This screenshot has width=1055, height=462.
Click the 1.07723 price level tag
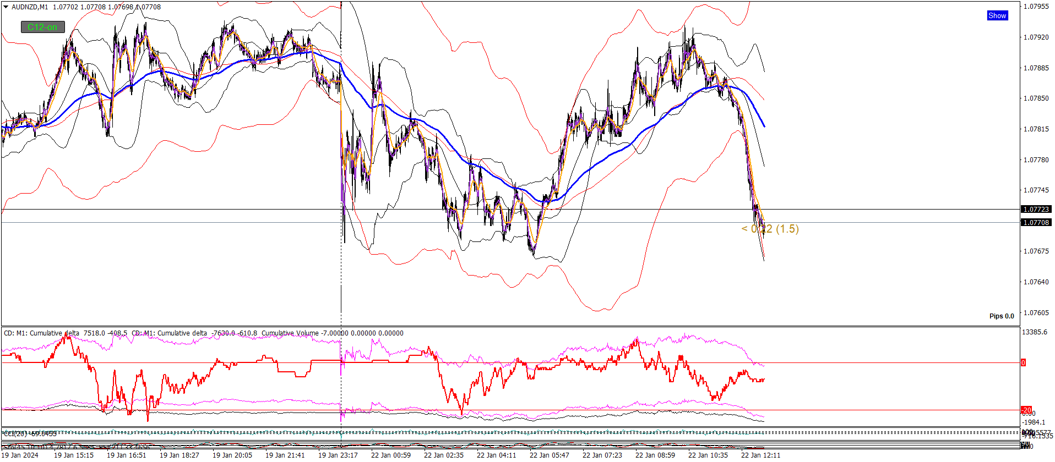[1036, 210]
